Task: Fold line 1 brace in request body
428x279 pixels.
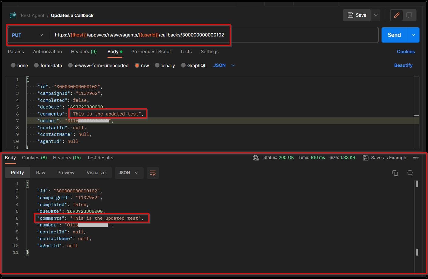Action: 28,80
